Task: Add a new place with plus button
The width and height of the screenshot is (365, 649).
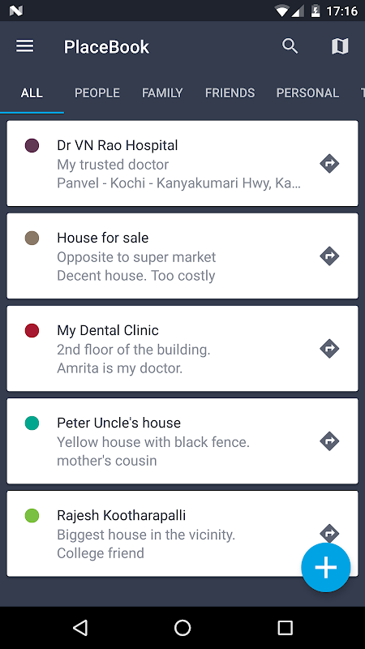Action: tap(326, 567)
